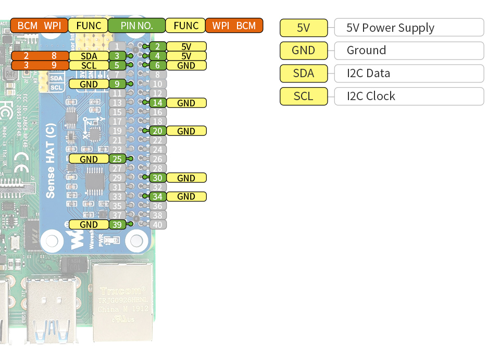500x364 pixels.
Task: Select the GND label next to pin 14
Action: [x=186, y=103]
